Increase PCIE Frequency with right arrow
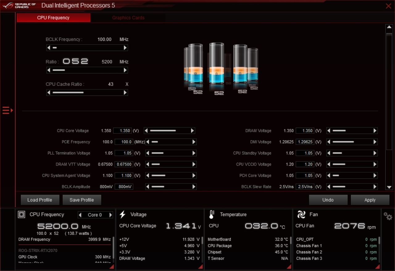Viewport: 395px width, 271px height. click(194, 142)
